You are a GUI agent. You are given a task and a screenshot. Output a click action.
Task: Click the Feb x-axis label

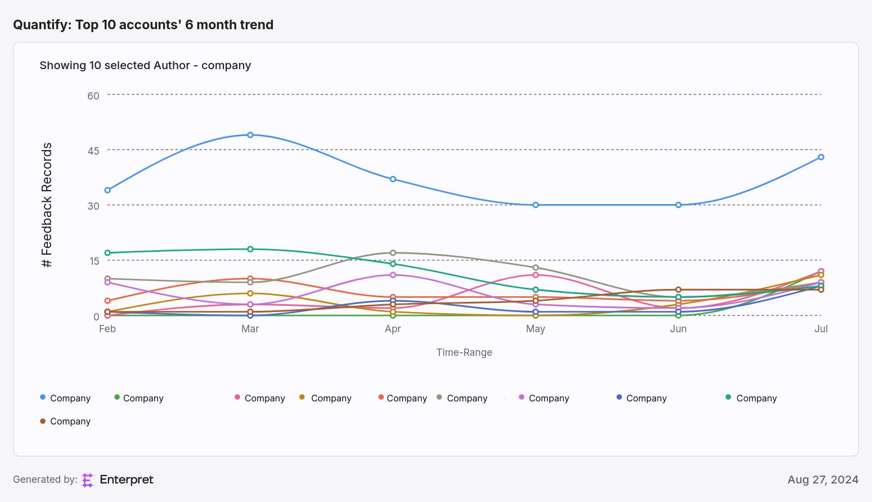point(107,329)
